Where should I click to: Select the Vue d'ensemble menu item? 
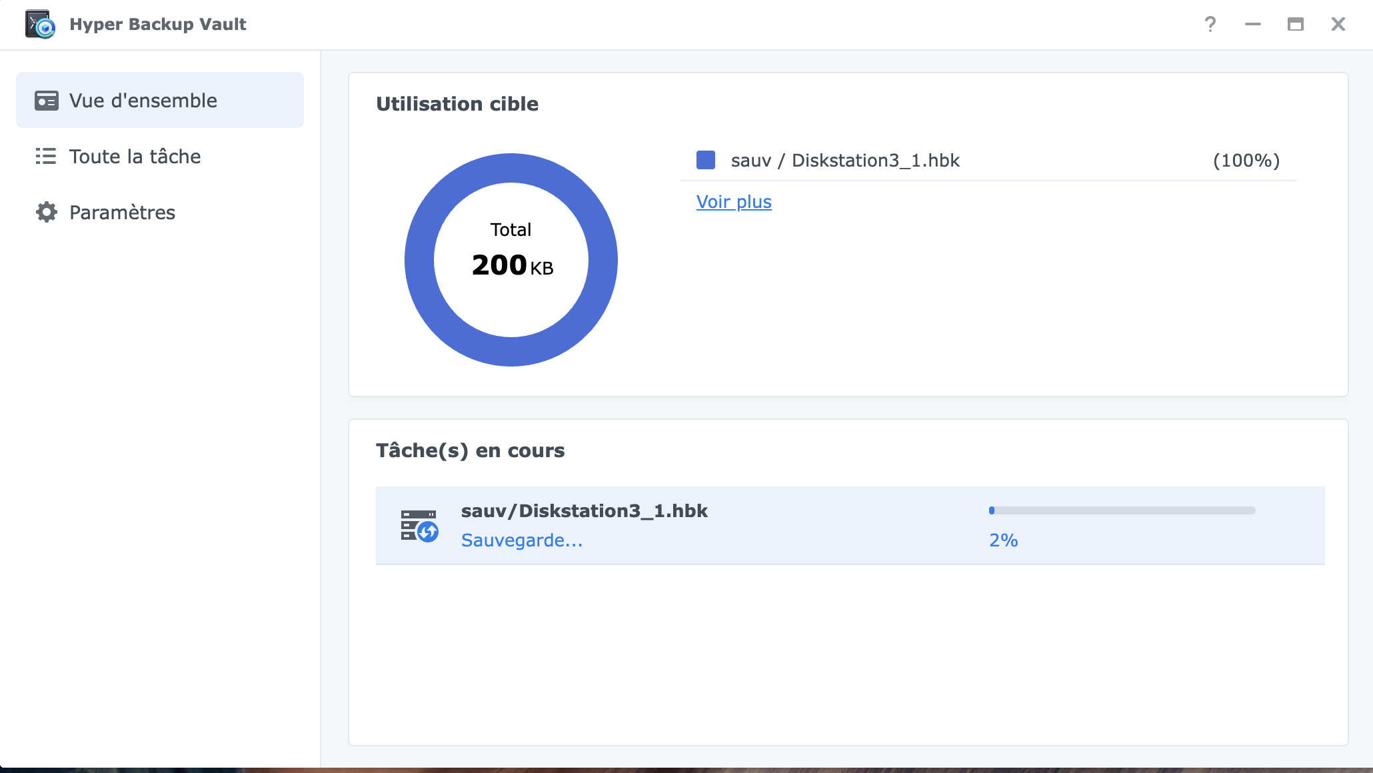click(160, 100)
